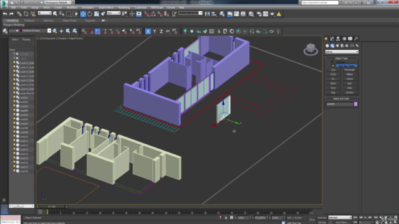Open the Modify command panel tab
The image size is (399, 224).
(x=332, y=39)
